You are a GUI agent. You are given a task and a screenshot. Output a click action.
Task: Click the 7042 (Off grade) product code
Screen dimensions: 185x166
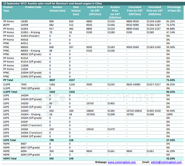click(x=31, y=88)
